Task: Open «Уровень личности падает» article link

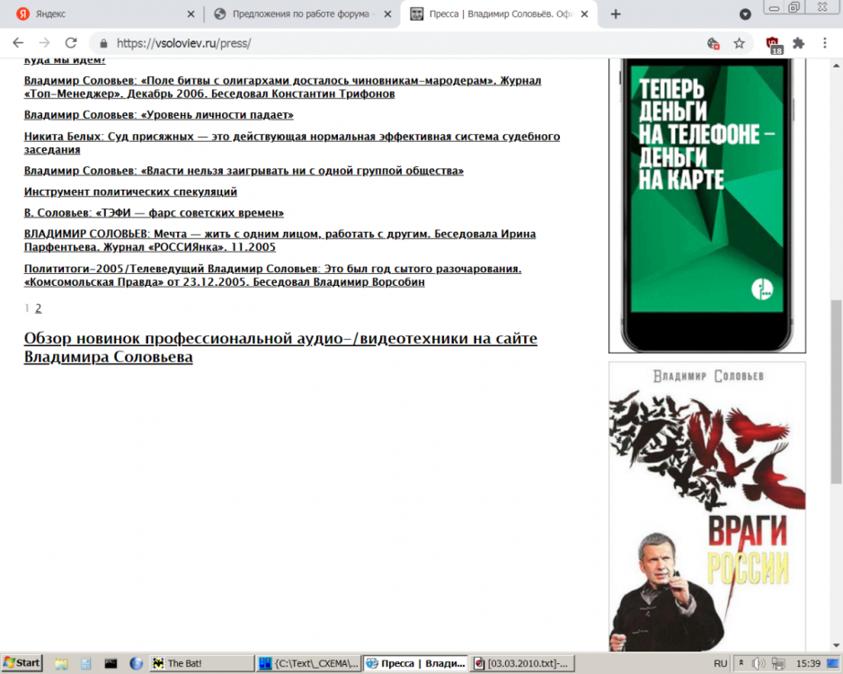Action: [158, 115]
